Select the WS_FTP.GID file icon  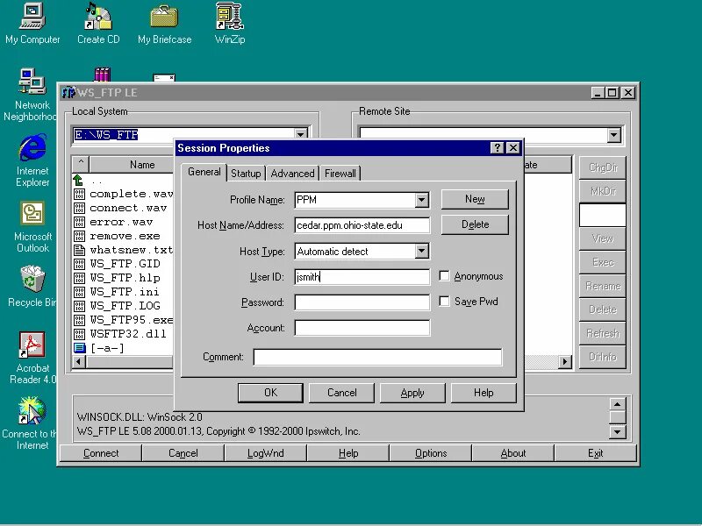pos(79,264)
